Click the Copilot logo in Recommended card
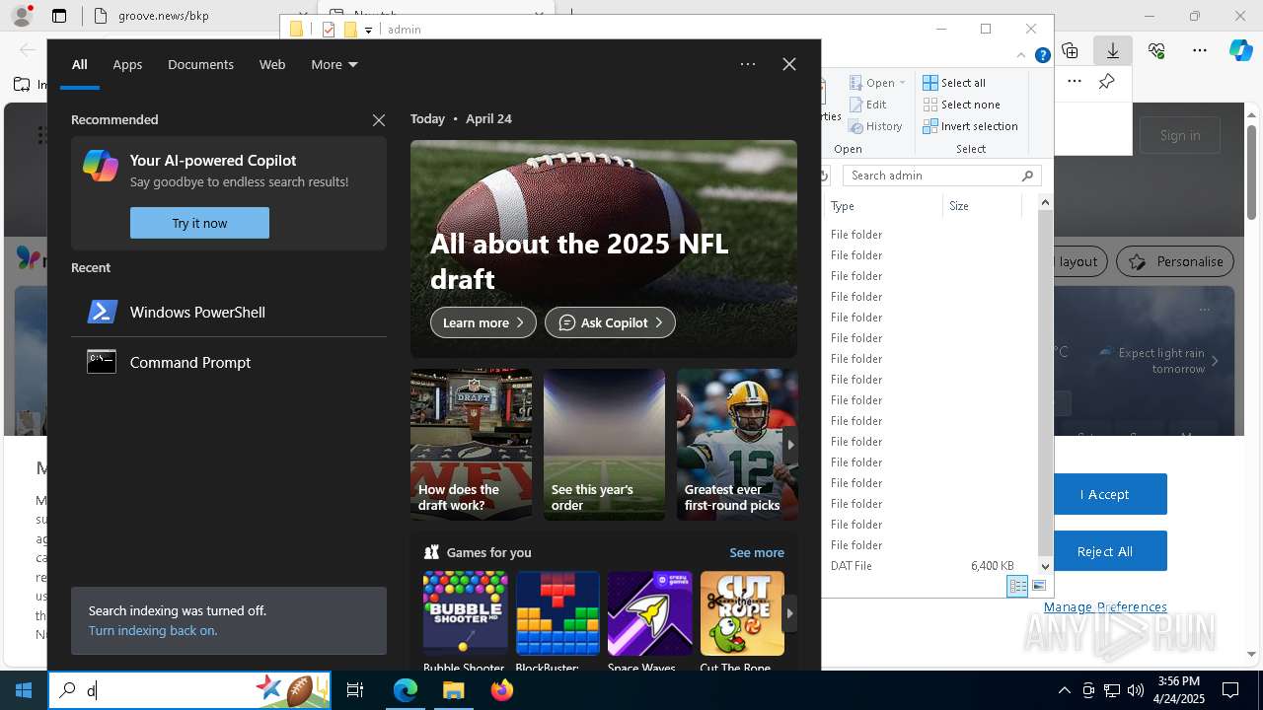This screenshot has width=1263, height=710. coord(101,166)
